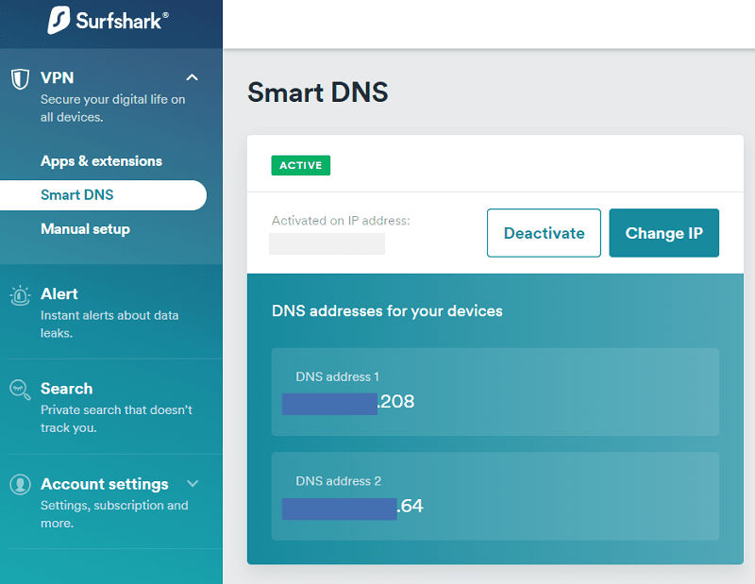Open the Alert section
Screen dimensions: 755x584
click(x=59, y=293)
